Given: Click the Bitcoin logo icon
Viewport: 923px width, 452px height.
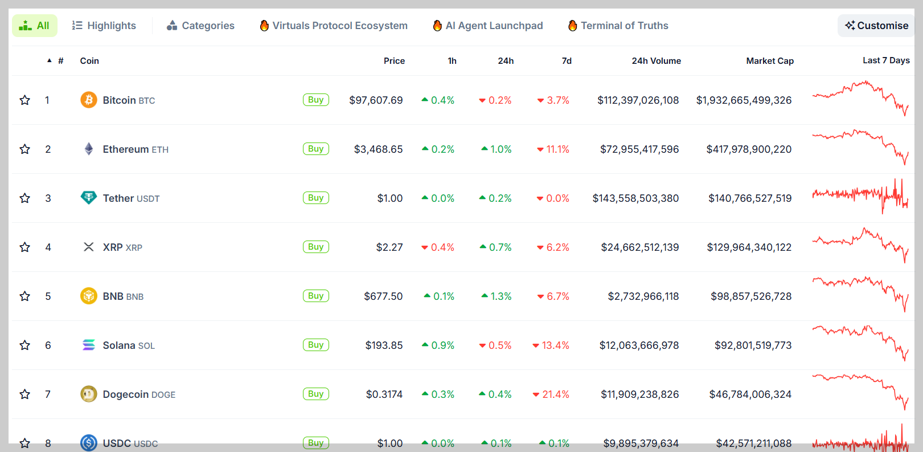Looking at the screenshot, I should click(x=89, y=100).
